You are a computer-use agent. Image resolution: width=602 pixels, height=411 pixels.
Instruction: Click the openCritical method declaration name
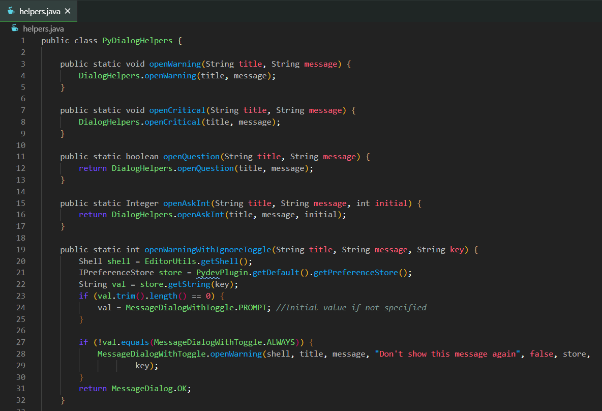tap(177, 110)
